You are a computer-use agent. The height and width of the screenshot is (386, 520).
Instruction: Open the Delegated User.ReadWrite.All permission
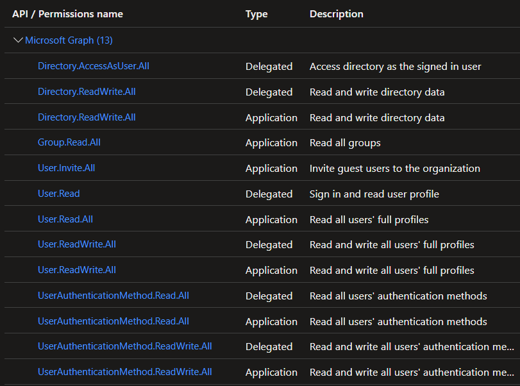[77, 244]
